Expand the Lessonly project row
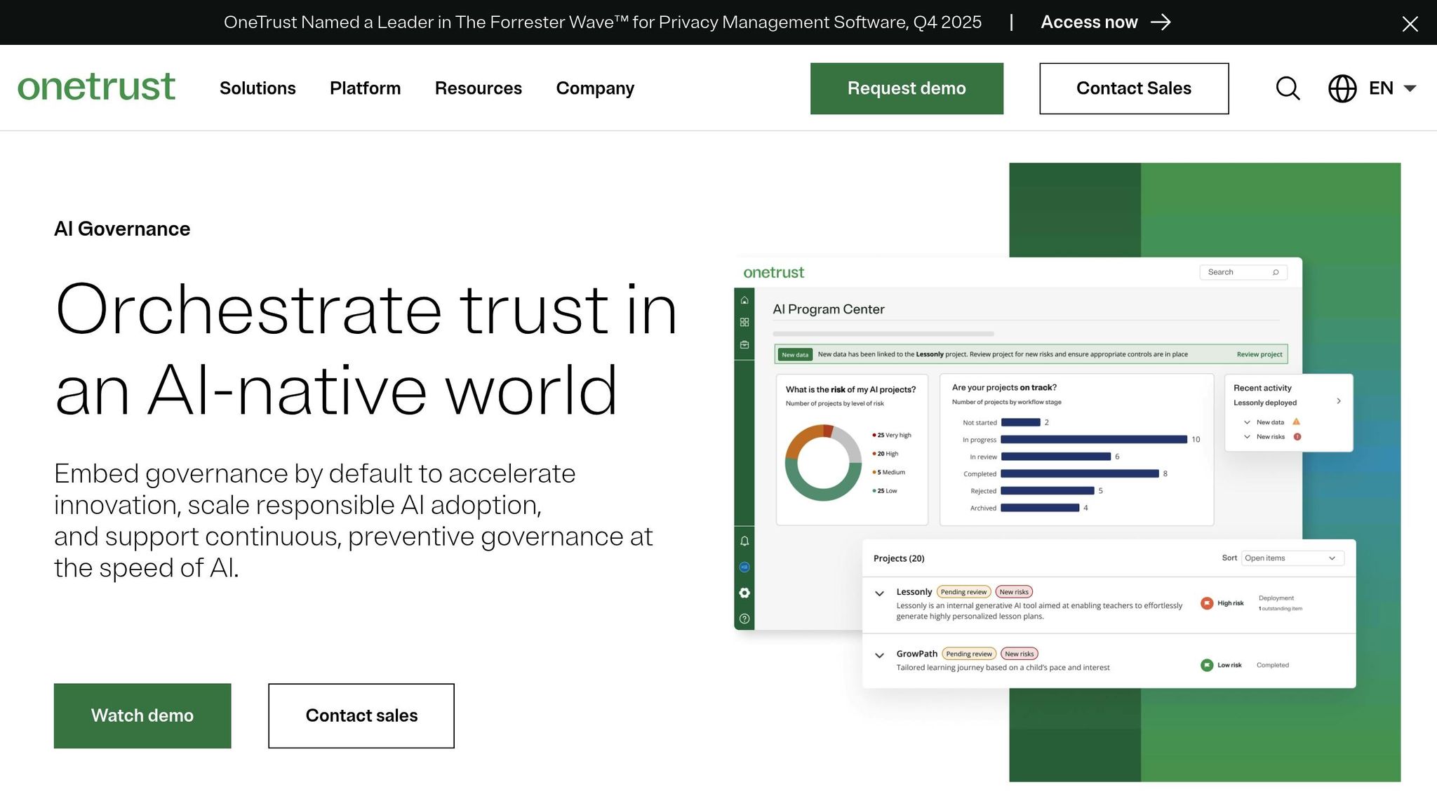The height and width of the screenshot is (808, 1437). (x=879, y=593)
